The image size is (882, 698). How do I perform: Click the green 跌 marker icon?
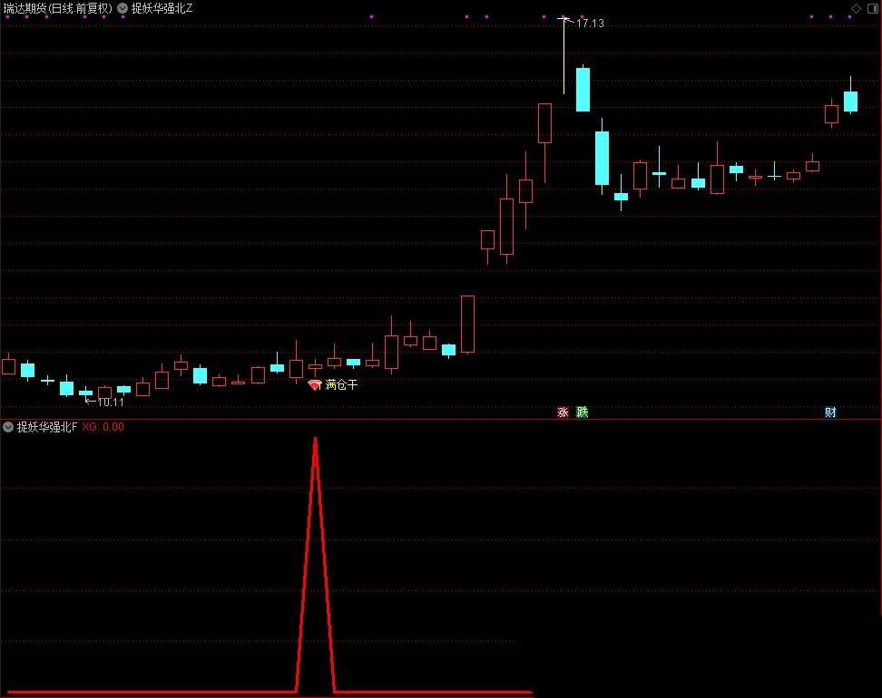(x=583, y=412)
